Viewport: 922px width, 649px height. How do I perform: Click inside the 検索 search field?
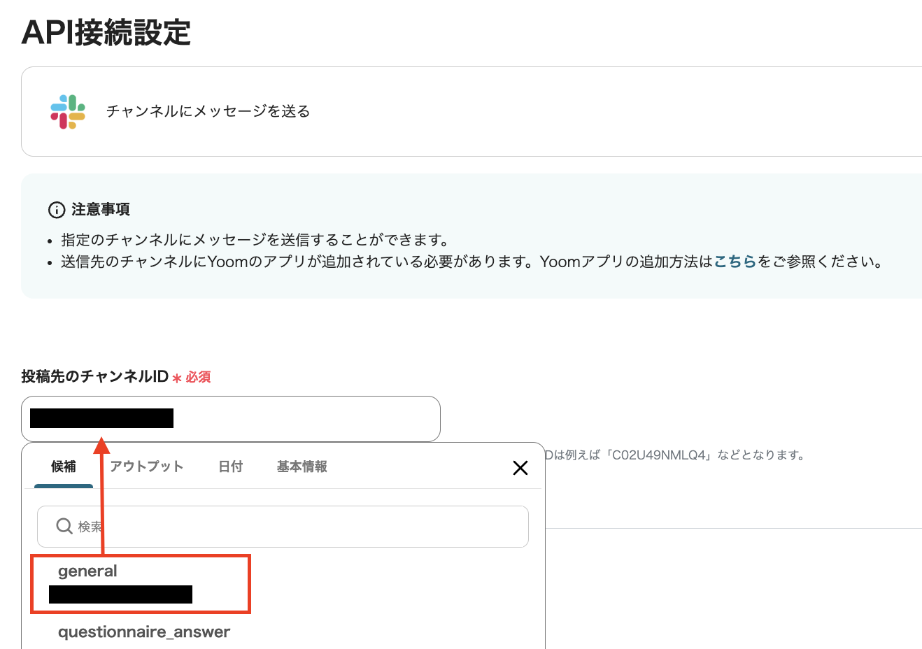click(210, 526)
